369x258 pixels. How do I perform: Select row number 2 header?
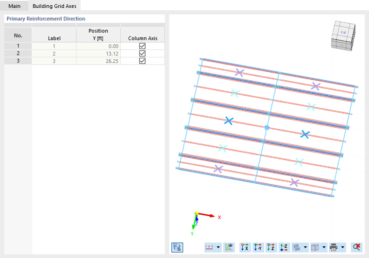[x=18, y=53]
